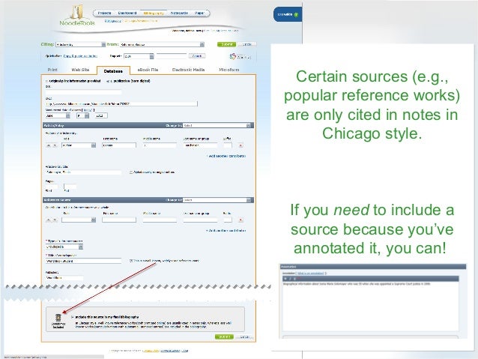Open the Projects nav tab
This screenshot has width=478, height=359.
[x=104, y=13]
